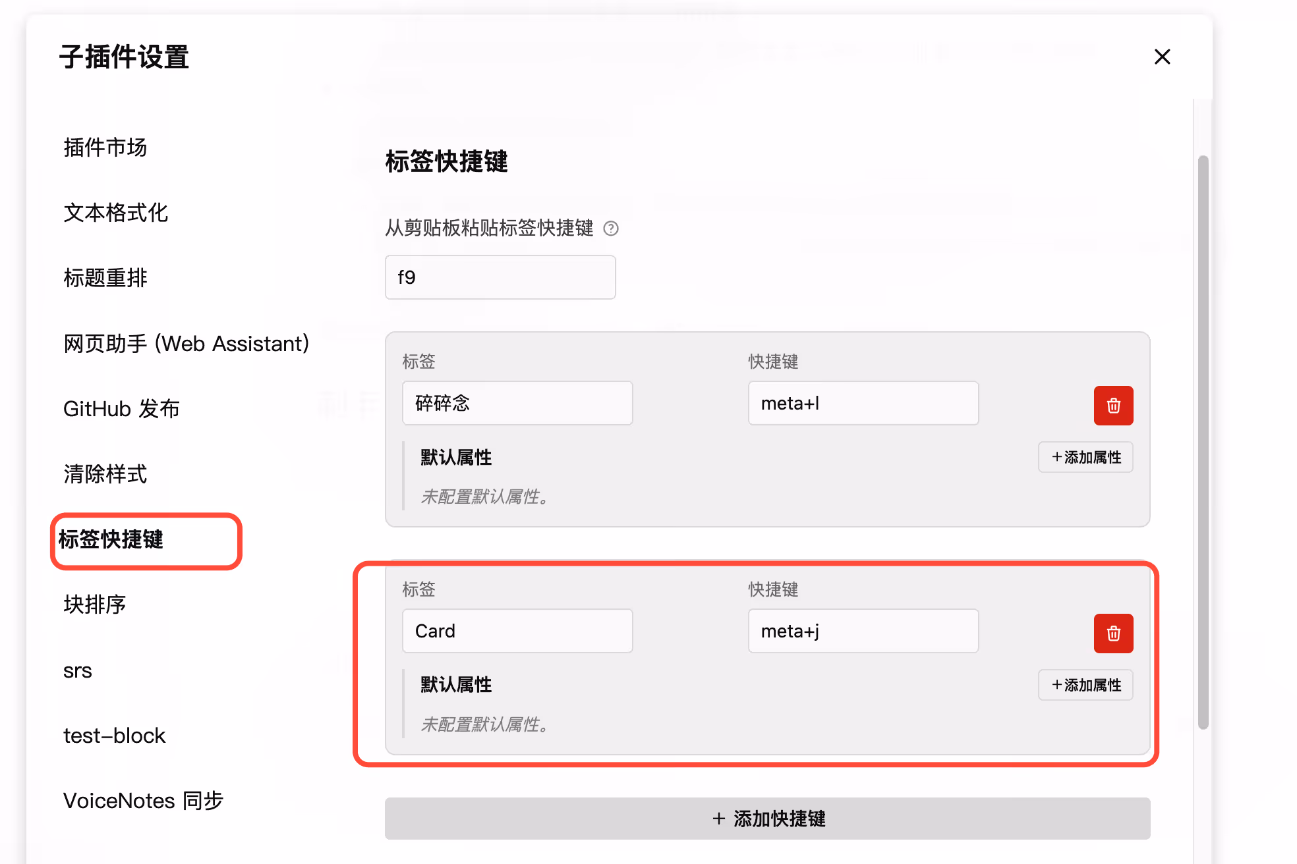Click the meta+l shortcut input field

click(863, 403)
